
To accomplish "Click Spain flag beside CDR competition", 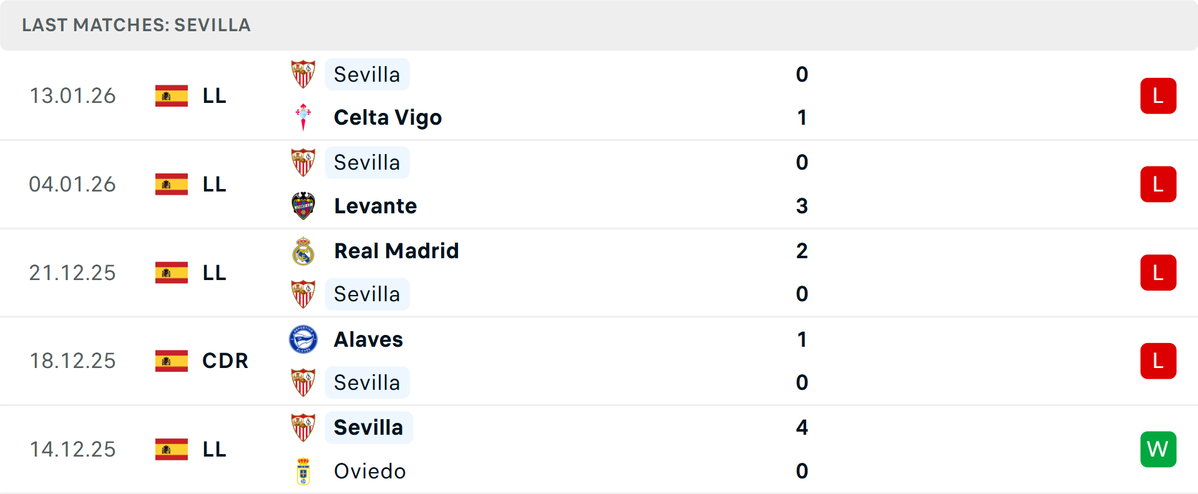I will 172,361.
